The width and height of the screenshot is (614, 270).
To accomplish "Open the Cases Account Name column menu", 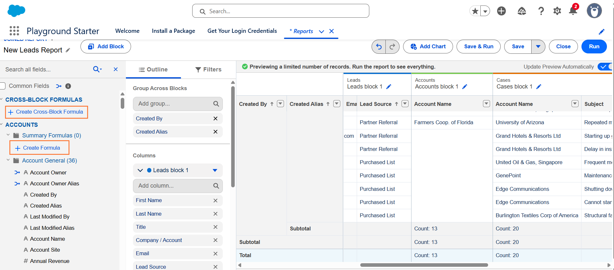I will pyautogui.click(x=575, y=104).
